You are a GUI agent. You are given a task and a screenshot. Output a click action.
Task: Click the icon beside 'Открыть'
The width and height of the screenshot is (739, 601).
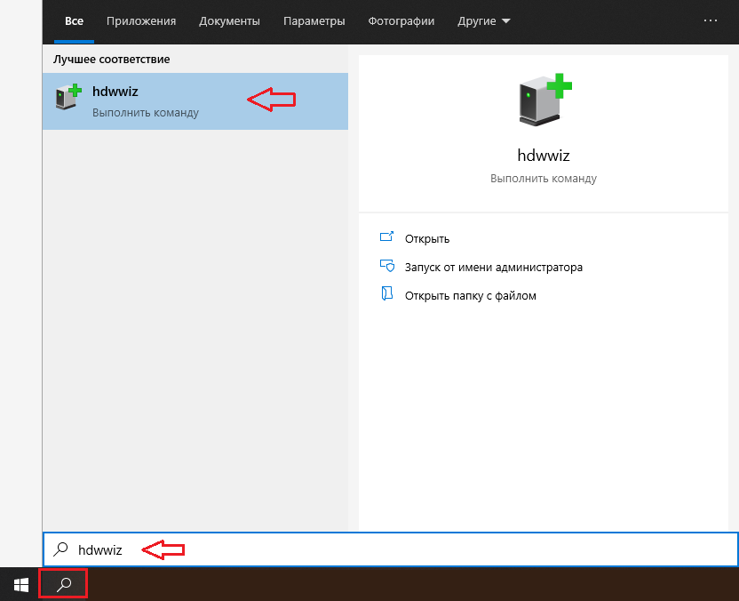click(x=386, y=238)
